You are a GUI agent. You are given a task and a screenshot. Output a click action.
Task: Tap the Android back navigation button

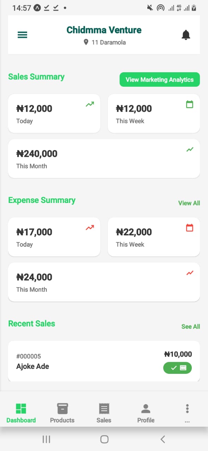[x=163, y=439]
